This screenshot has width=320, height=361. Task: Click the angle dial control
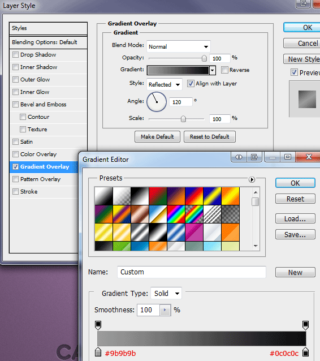click(x=157, y=102)
